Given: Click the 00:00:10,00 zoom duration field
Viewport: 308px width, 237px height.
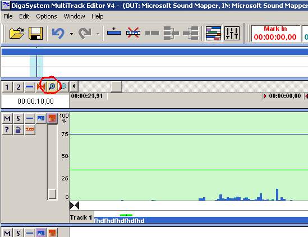Looking at the screenshot, I should [35, 101].
